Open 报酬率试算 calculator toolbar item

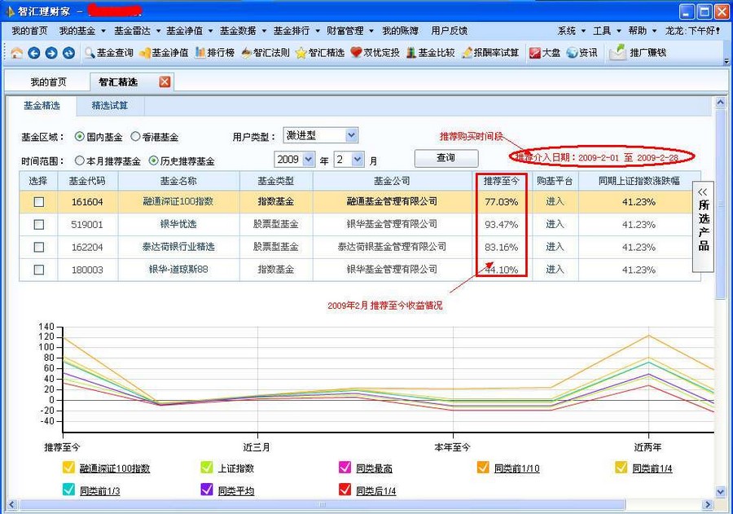click(x=490, y=53)
